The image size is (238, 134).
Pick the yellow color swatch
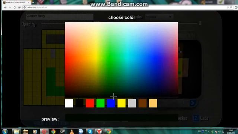coord(122,103)
